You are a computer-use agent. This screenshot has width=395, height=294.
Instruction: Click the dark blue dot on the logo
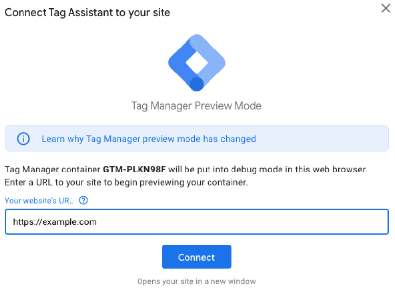(196, 84)
